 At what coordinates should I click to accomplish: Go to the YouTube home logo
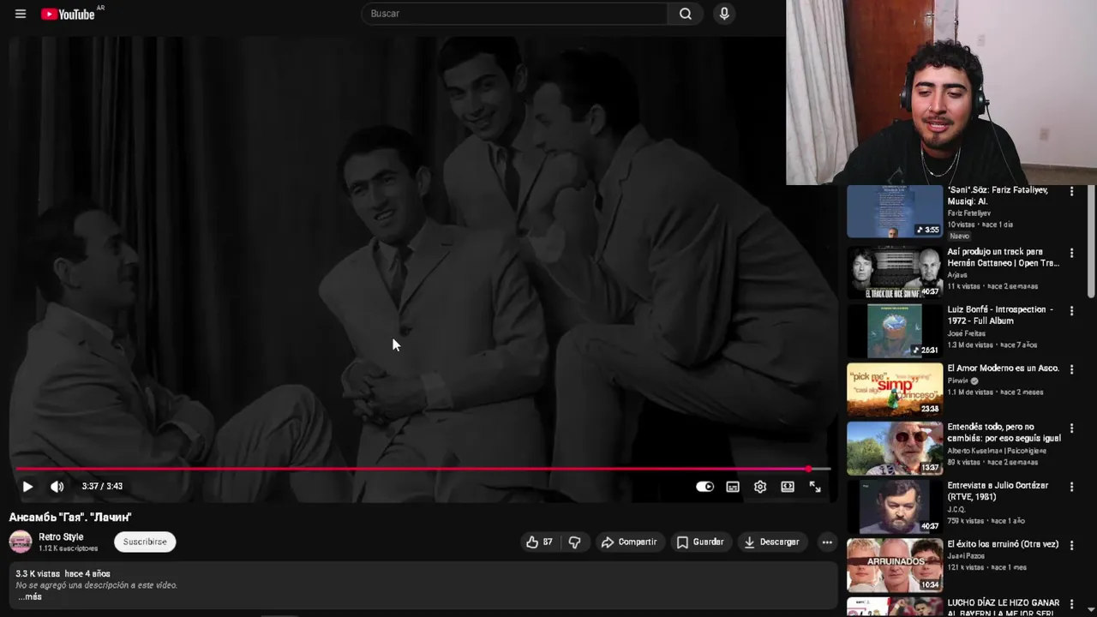coord(69,14)
